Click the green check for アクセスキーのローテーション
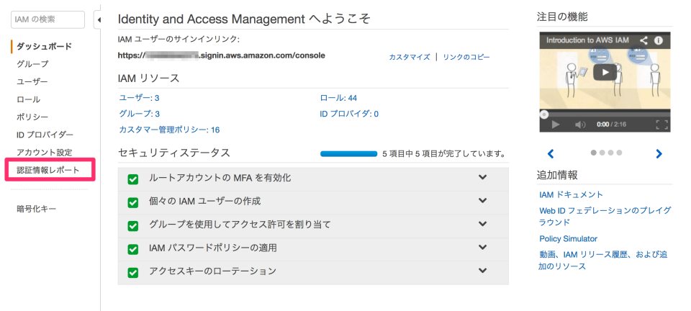 (132, 272)
